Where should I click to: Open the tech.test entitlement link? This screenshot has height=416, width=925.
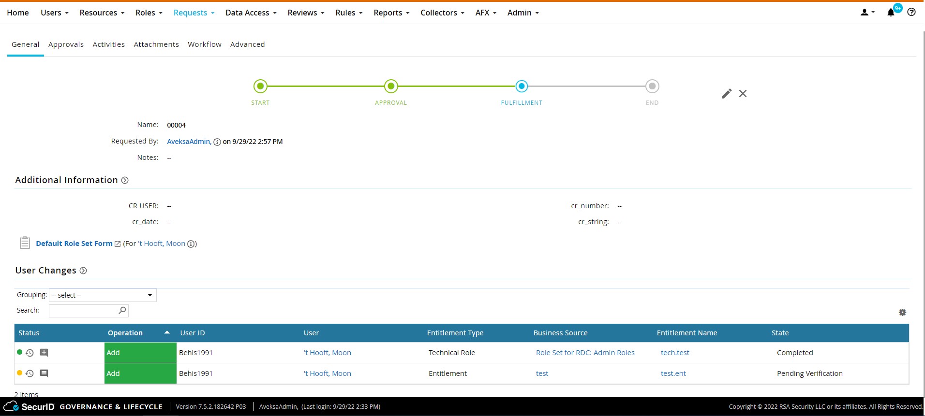pos(675,353)
